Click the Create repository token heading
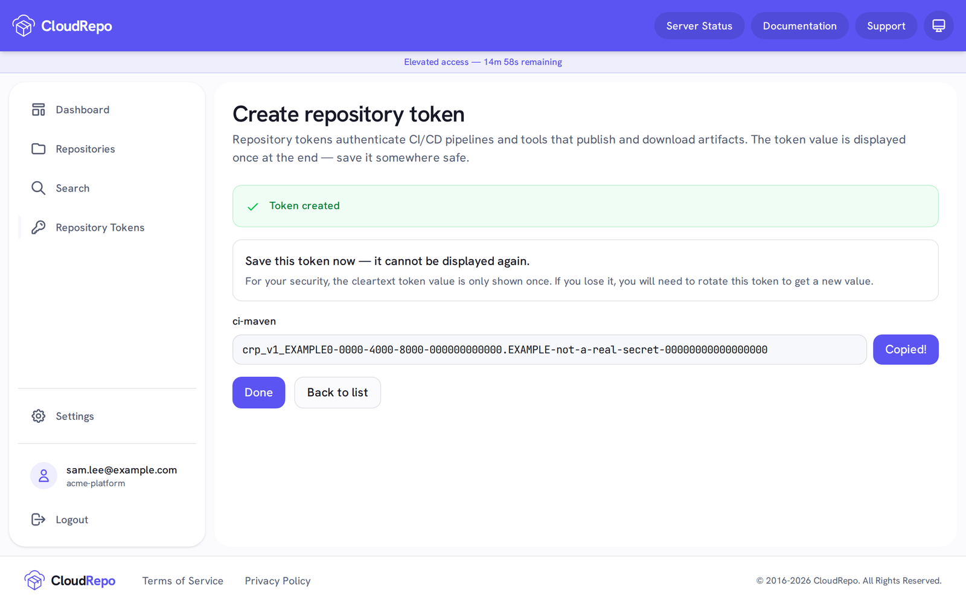Image resolution: width=966 pixels, height=604 pixels. [348, 114]
